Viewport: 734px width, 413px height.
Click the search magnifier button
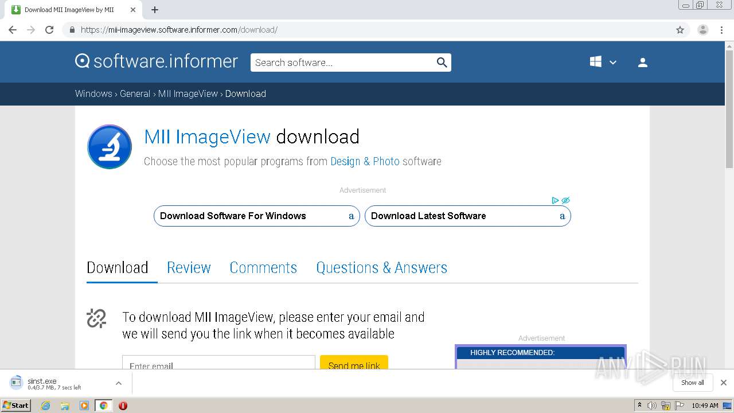coord(442,63)
